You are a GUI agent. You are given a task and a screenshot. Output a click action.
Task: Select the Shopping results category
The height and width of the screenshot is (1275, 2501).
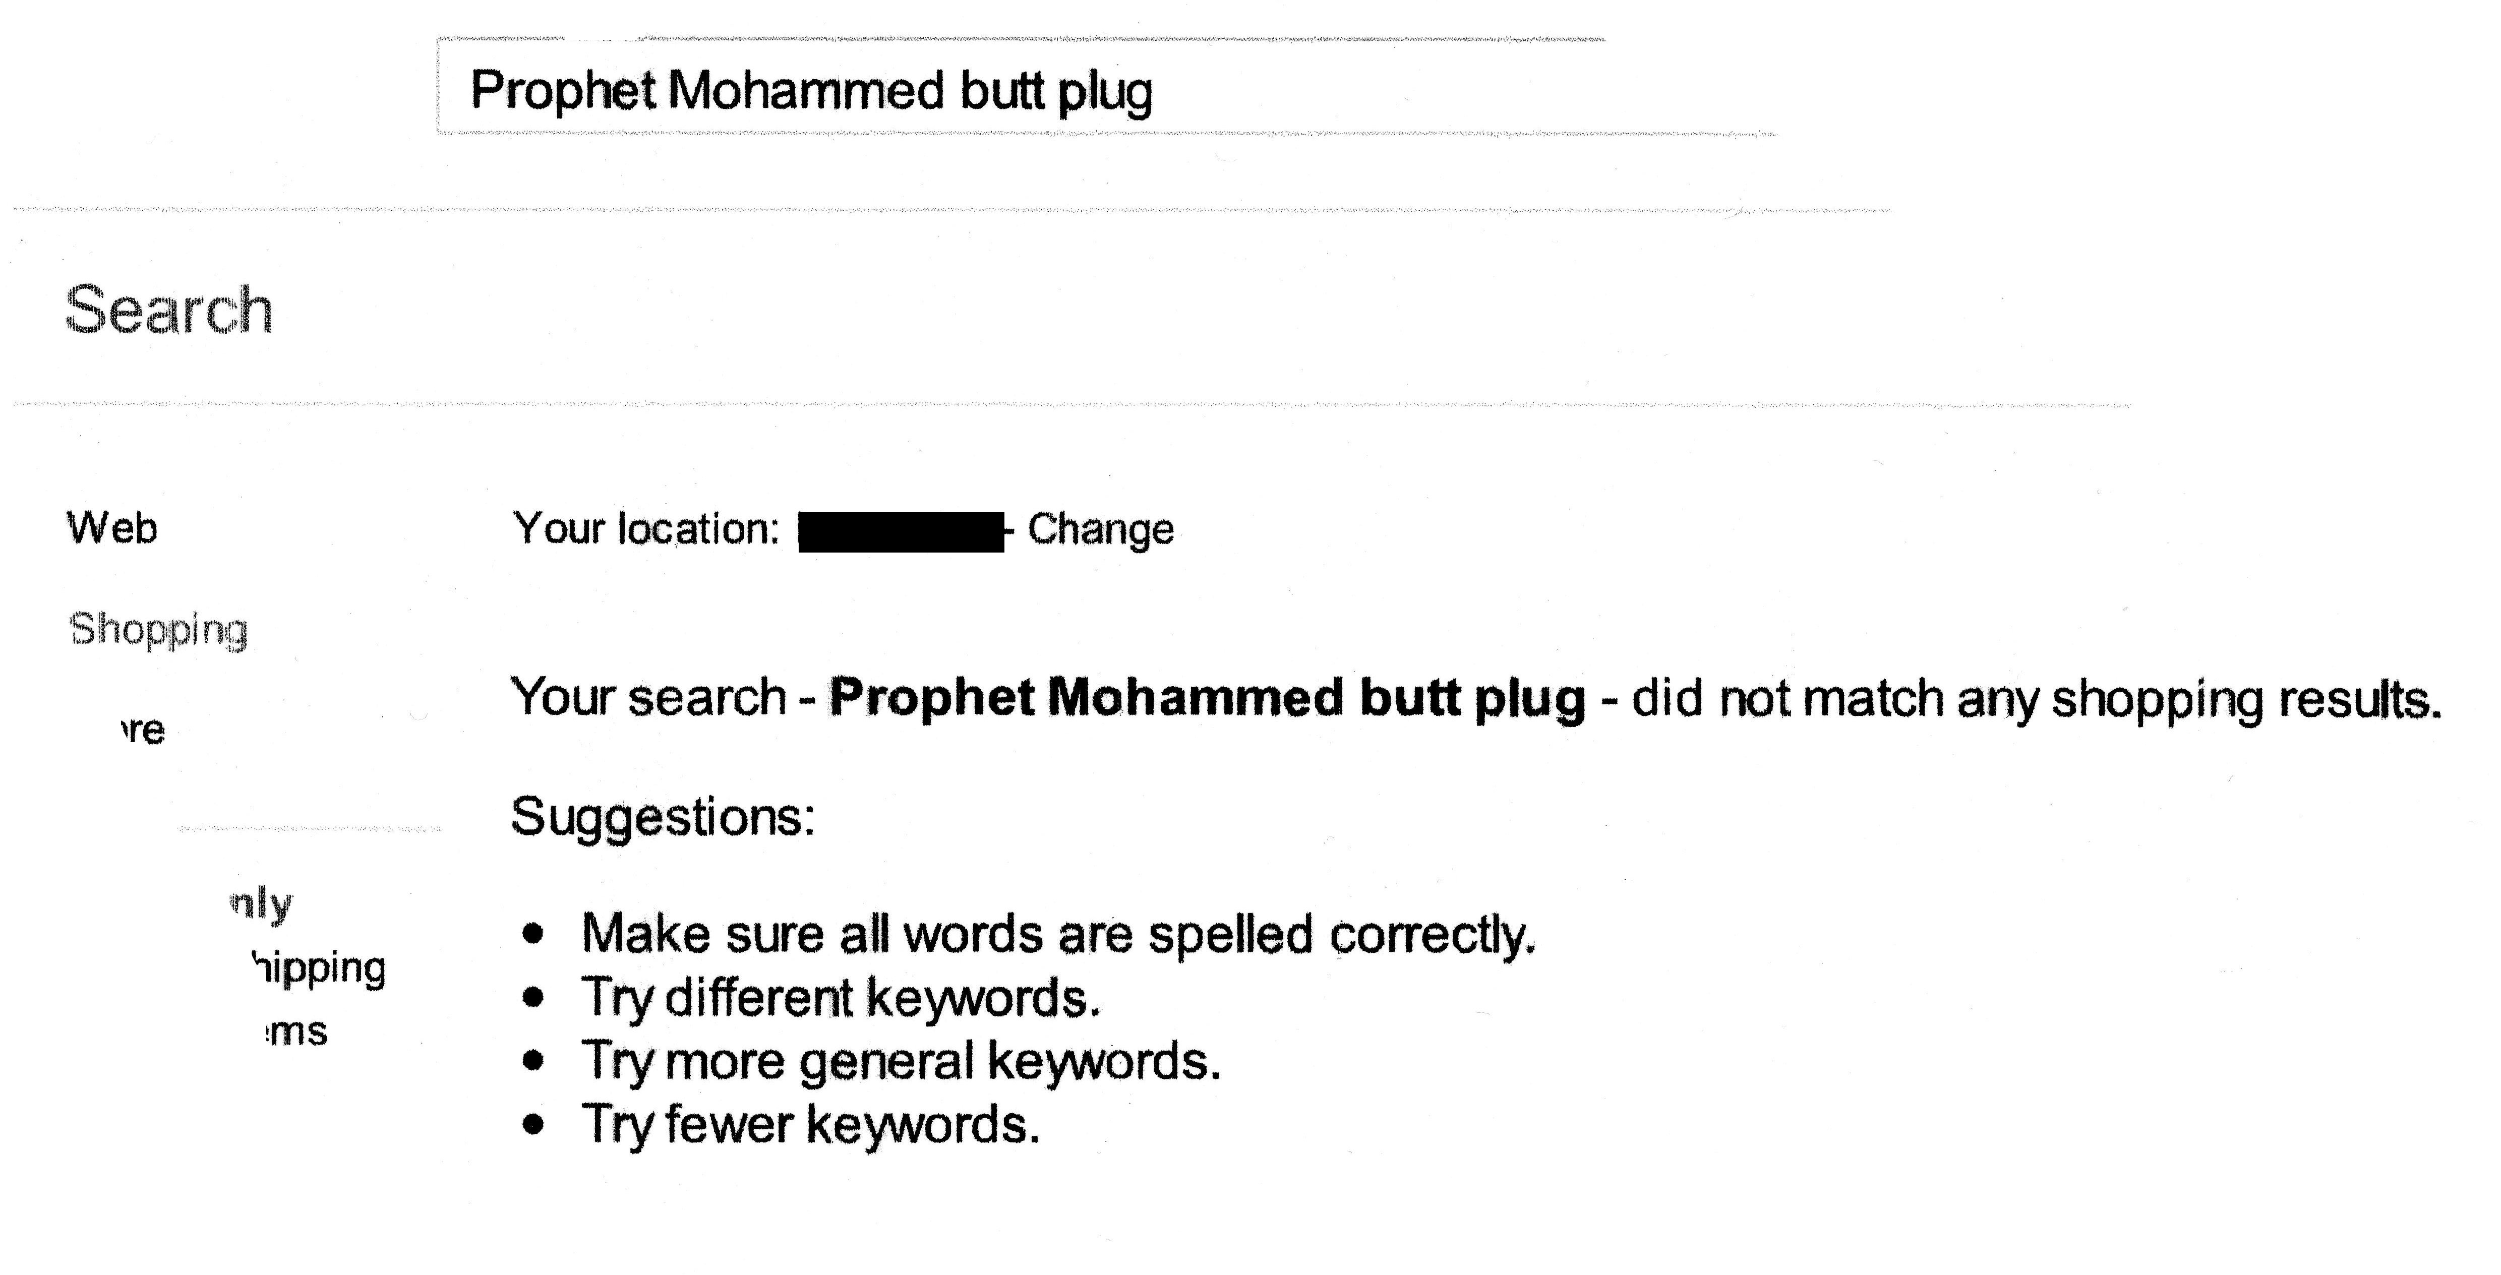coord(158,630)
